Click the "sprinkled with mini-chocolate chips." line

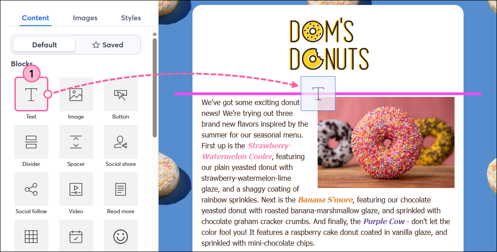(258, 243)
